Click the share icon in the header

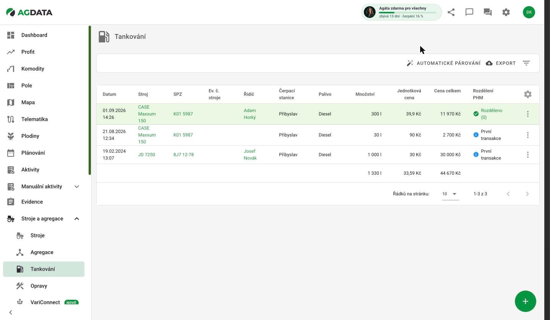coord(451,12)
